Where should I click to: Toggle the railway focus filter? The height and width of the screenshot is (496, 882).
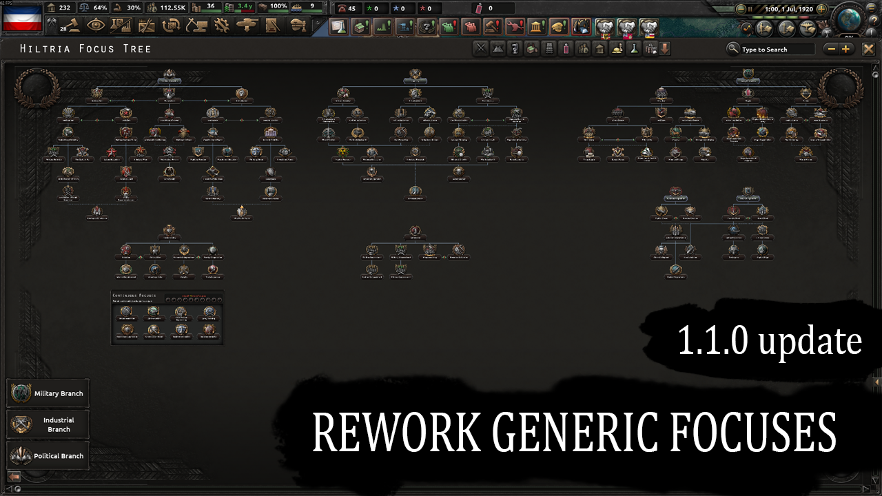point(549,49)
